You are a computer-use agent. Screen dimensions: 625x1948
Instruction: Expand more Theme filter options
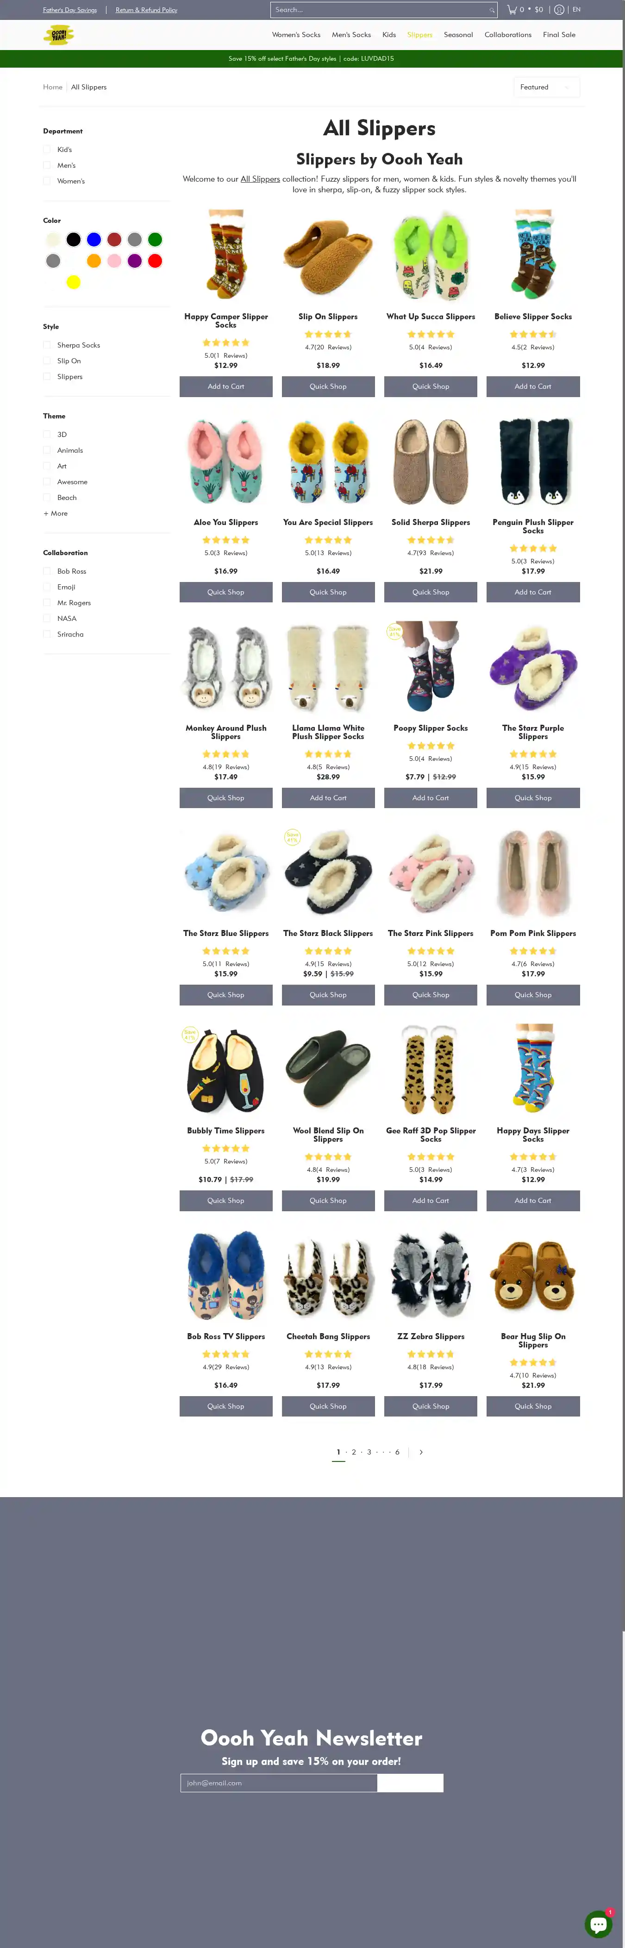pyautogui.click(x=55, y=513)
